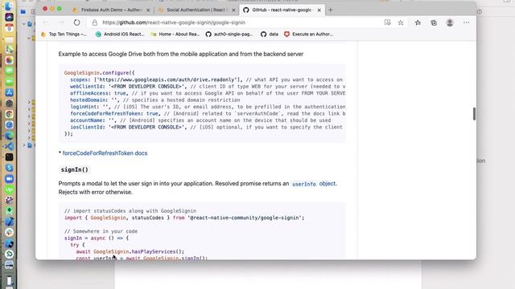Open the Favorites list icon

click(418, 22)
